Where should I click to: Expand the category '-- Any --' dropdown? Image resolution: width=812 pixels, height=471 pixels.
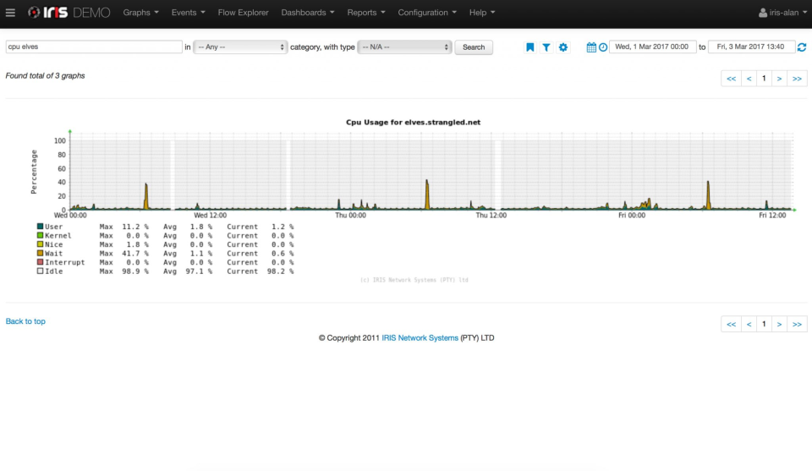241,47
